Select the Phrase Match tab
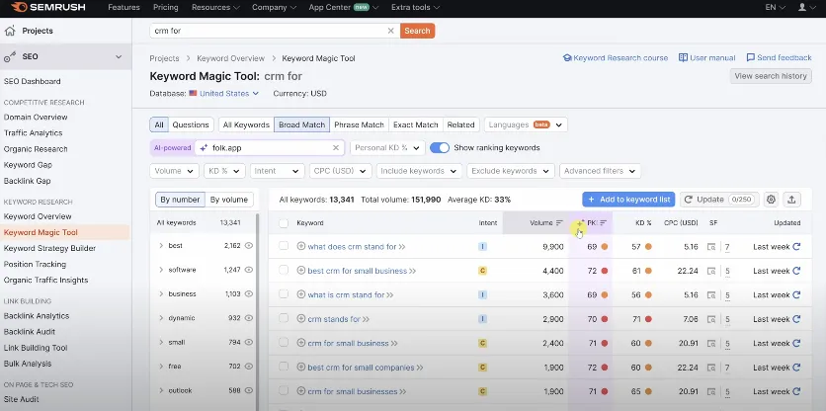The height and width of the screenshot is (411, 826). point(359,125)
